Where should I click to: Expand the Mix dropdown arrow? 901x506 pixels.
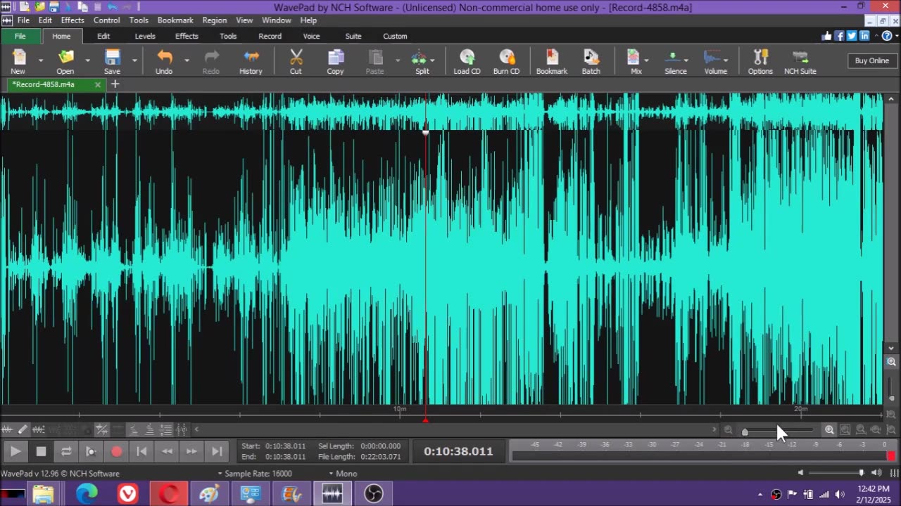click(646, 60)
